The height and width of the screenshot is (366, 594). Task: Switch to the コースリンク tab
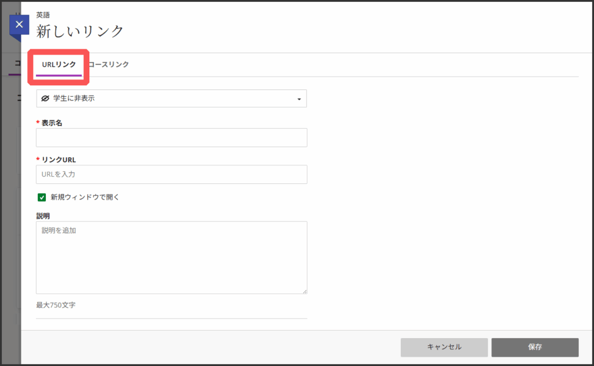click(x=109, y=64)
